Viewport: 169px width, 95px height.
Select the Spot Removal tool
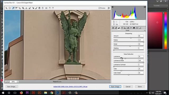(30, 8)
